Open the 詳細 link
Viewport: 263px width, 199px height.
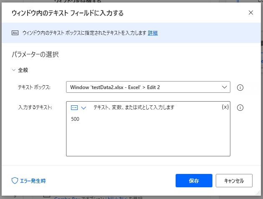[x=153, y=33]
